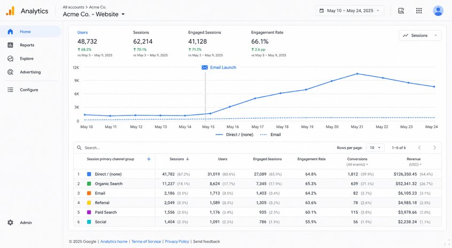This screenshot has width=452, height=248.
Task: Click the Analytics logo icon
Action: (10, 11)
